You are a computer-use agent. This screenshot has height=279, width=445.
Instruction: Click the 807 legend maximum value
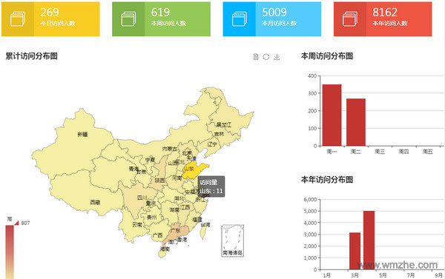coord(25,223)
